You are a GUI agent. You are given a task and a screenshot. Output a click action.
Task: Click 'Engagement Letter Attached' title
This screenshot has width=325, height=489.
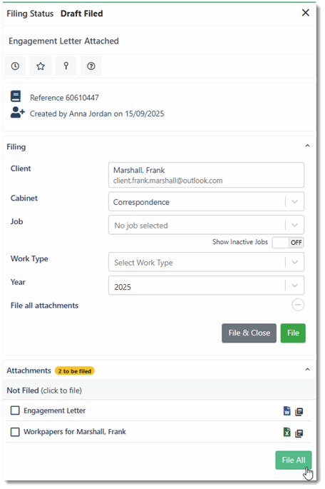coord(64,41)
